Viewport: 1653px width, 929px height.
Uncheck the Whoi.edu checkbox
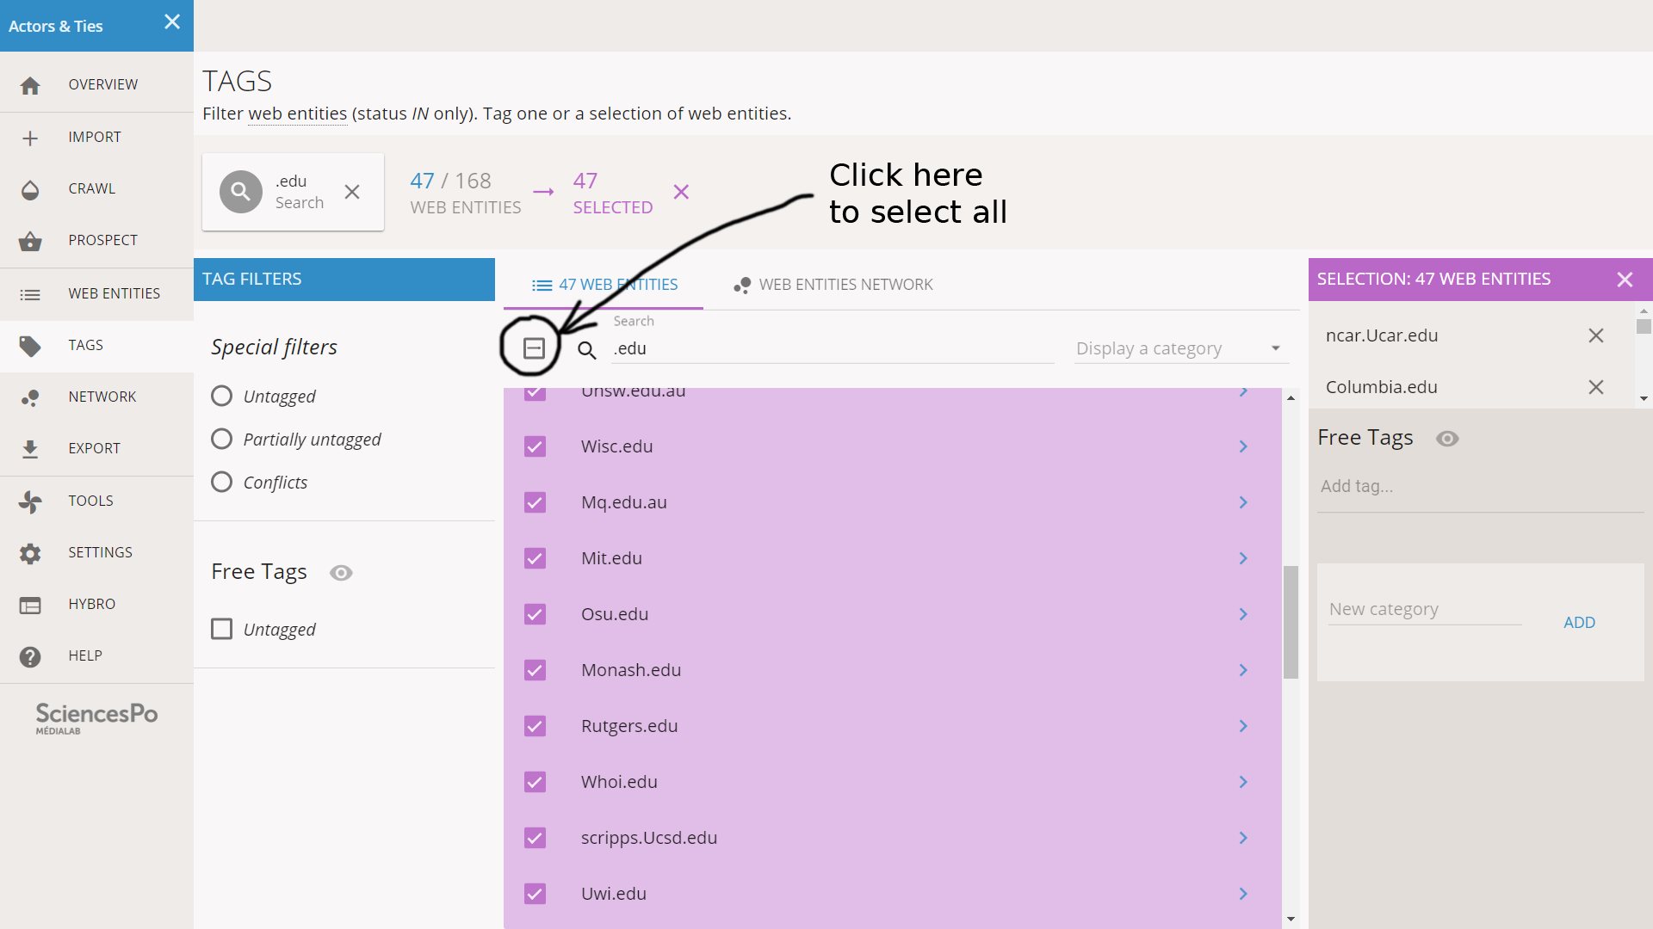tap(535, 782)
